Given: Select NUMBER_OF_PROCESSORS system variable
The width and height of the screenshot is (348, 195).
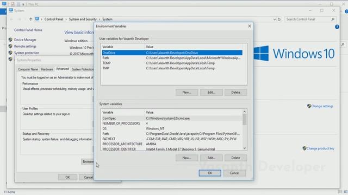Looking at the screenshot, I should tap(172, 123).
